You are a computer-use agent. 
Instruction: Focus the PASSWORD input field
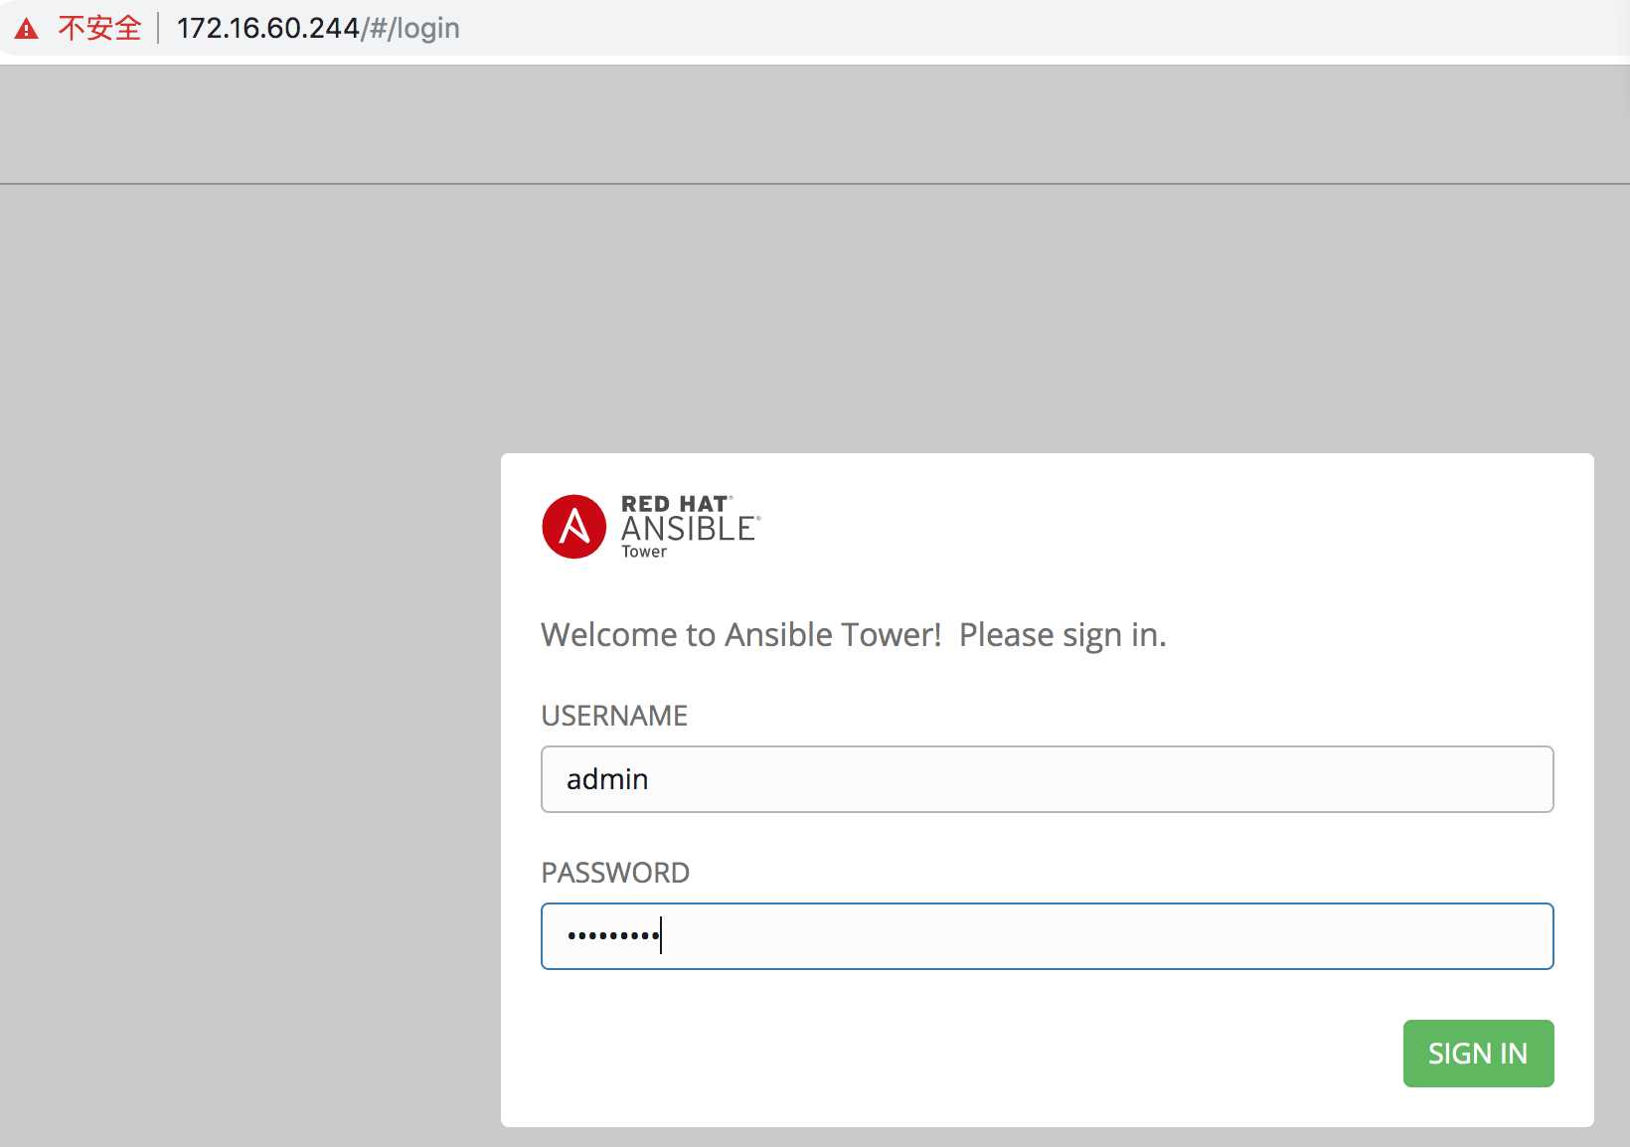[x=1047, y=936]
